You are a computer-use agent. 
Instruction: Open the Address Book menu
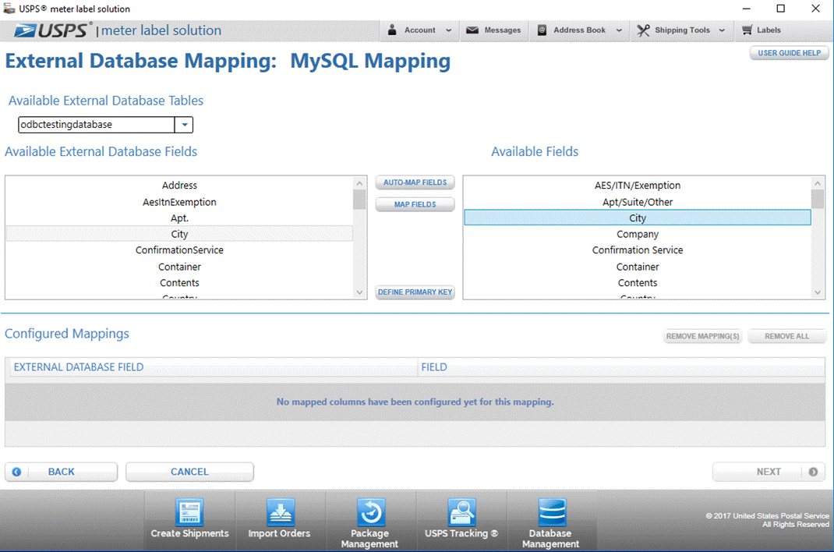pos(579,30)
